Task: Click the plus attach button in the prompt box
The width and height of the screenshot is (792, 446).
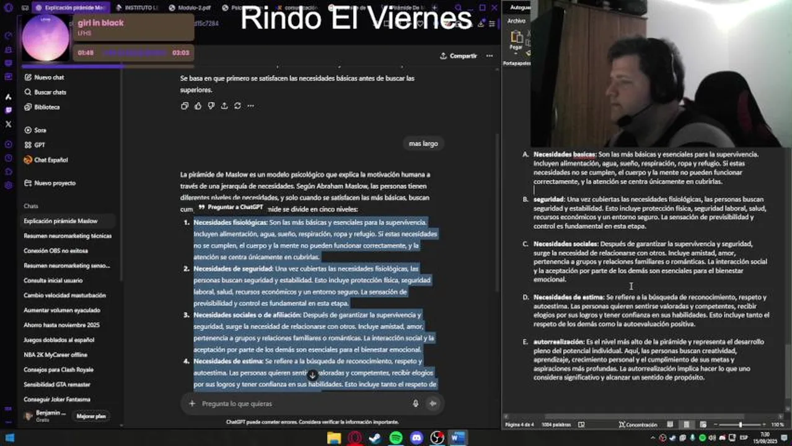Action: pos(192,403)
